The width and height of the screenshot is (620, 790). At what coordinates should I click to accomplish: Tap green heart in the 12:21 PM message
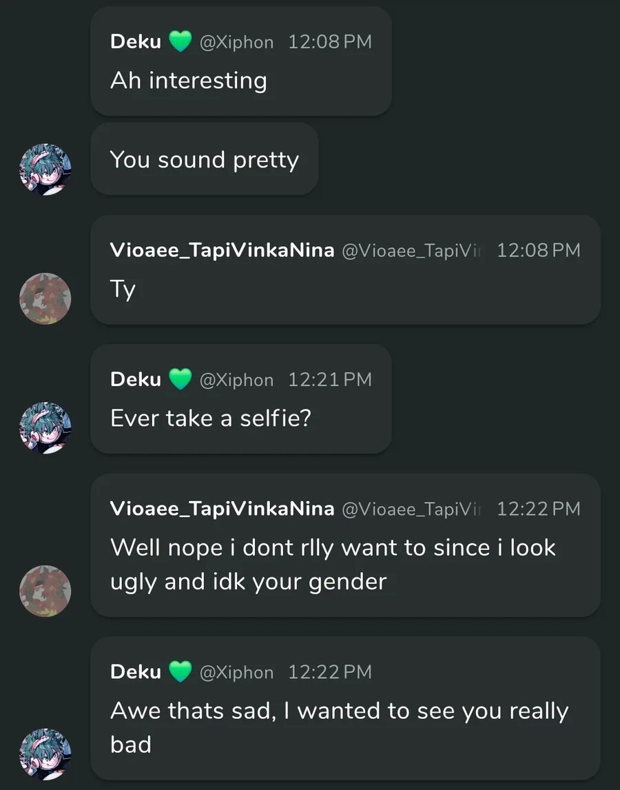[x=180, y=380]
